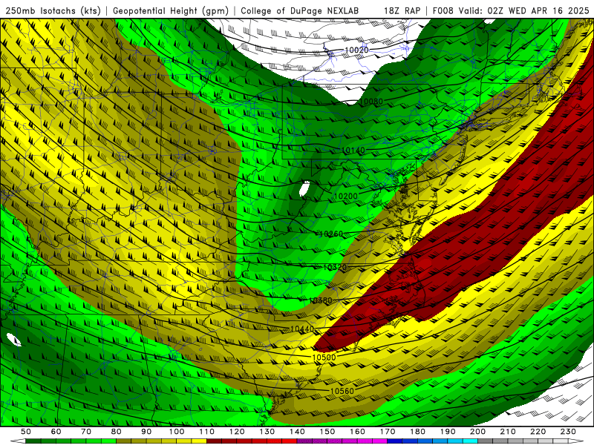Click the 190 label on the color scale
The height and width of the screenshot is (445, 594).
click(448, 432)
